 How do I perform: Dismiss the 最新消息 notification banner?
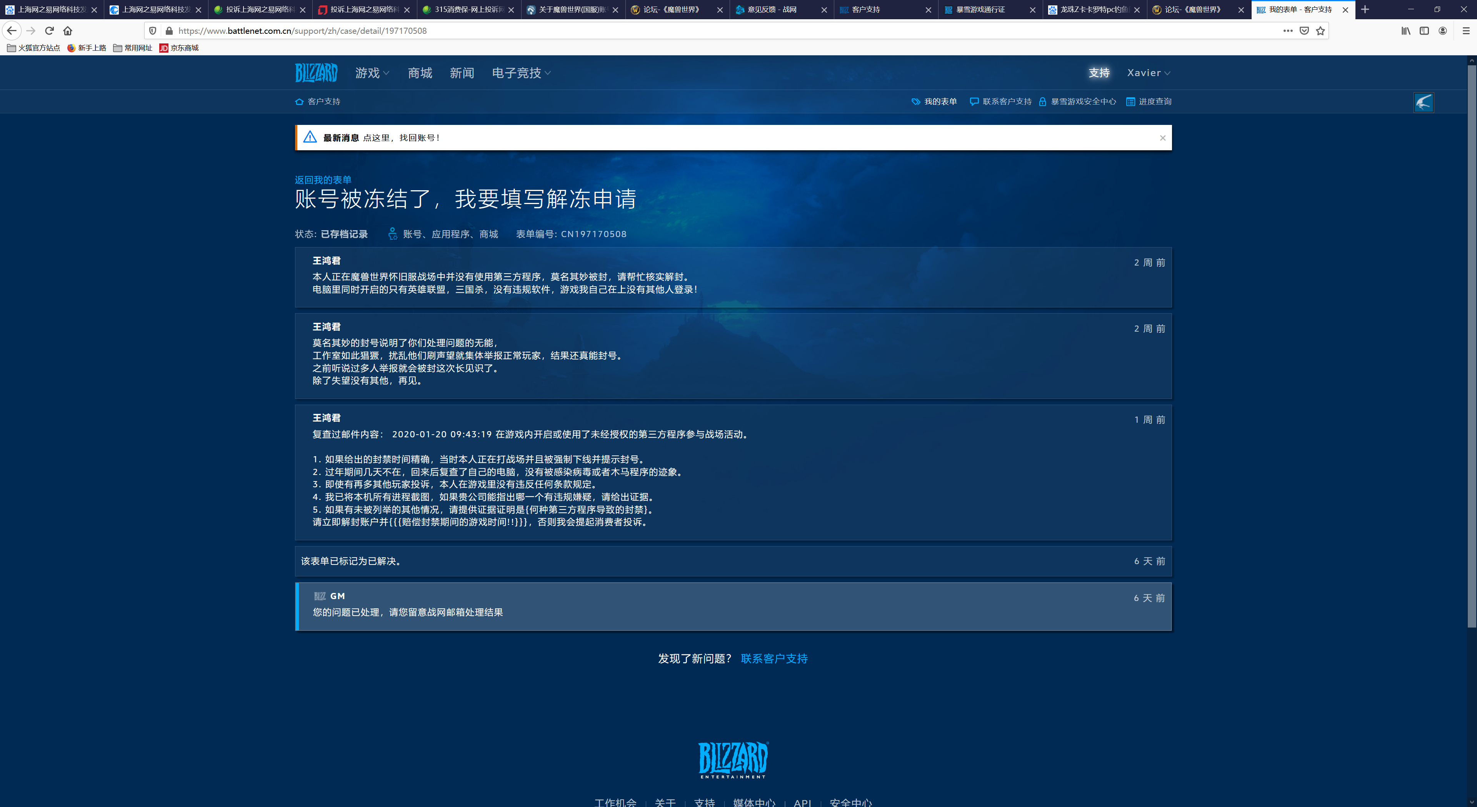tap(1163, 138)
